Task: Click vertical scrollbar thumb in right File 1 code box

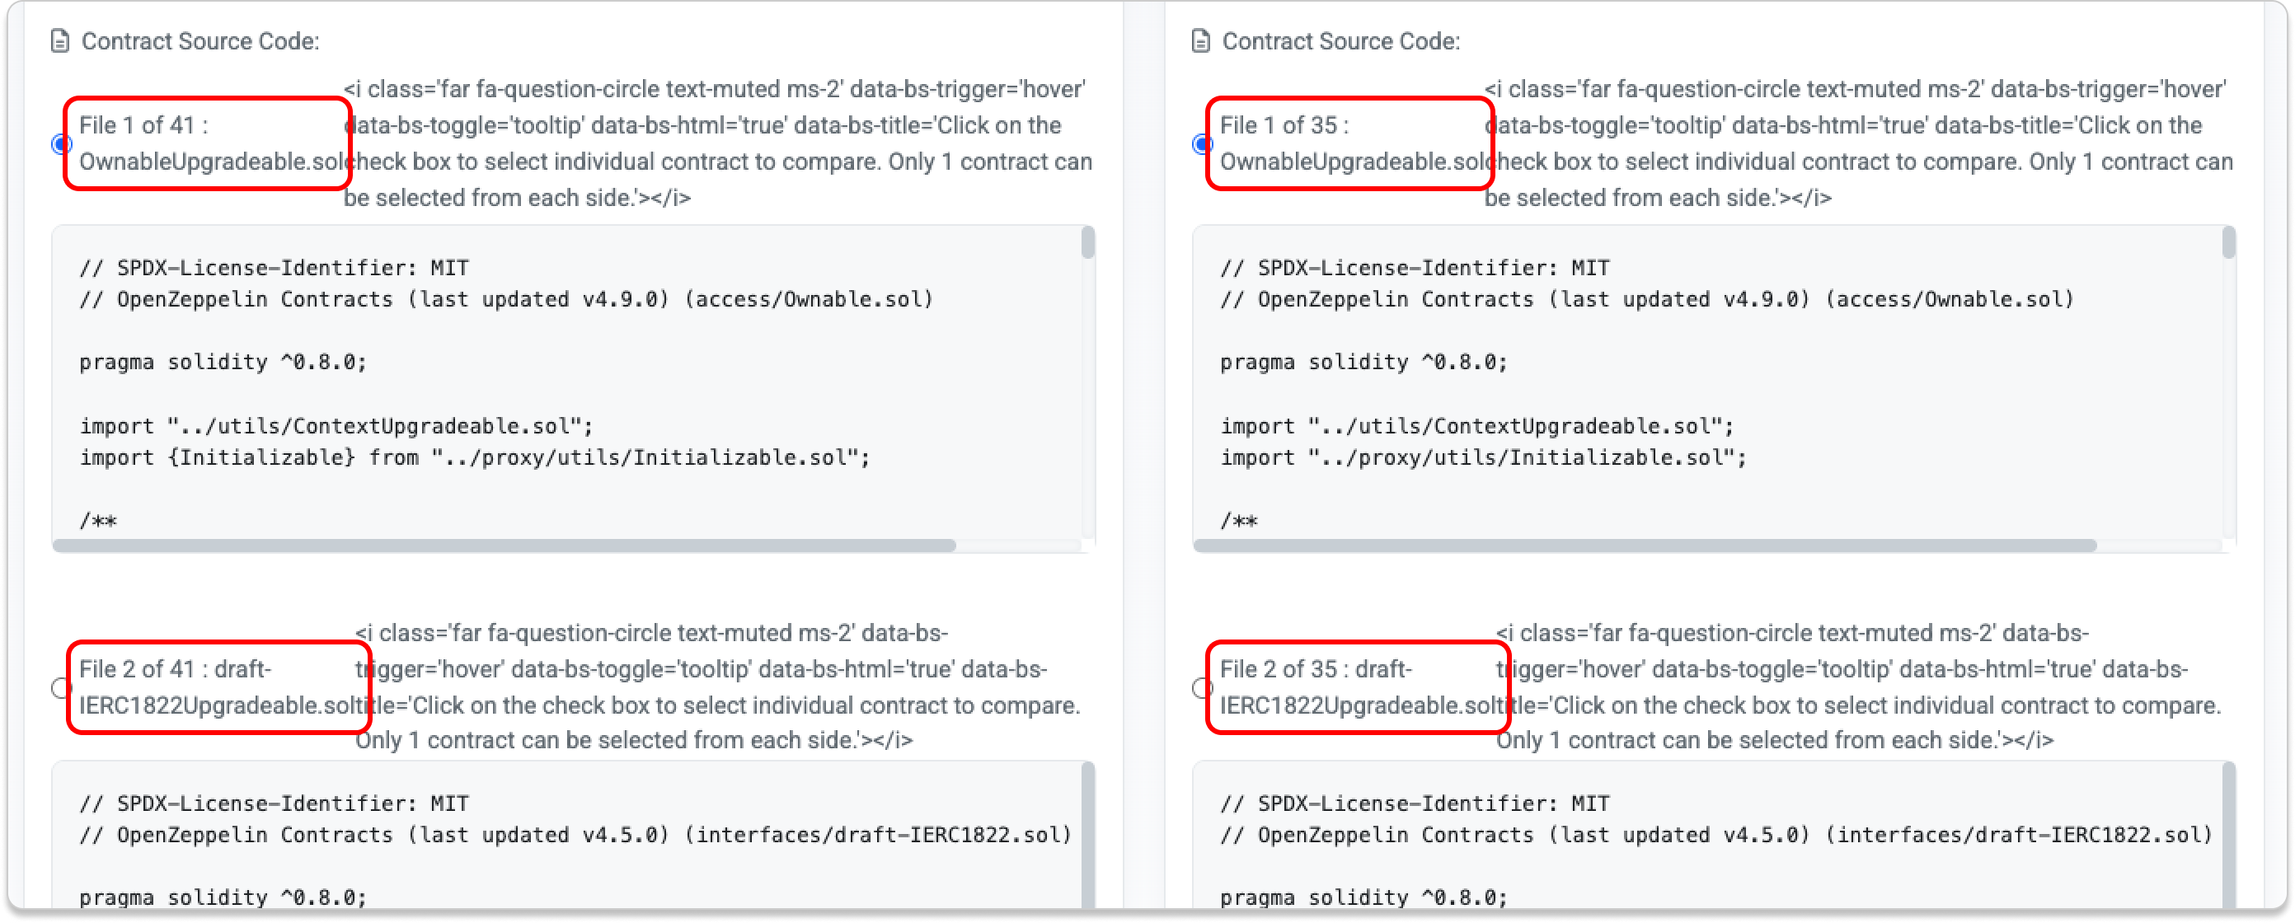Action: pos(2228,243)
